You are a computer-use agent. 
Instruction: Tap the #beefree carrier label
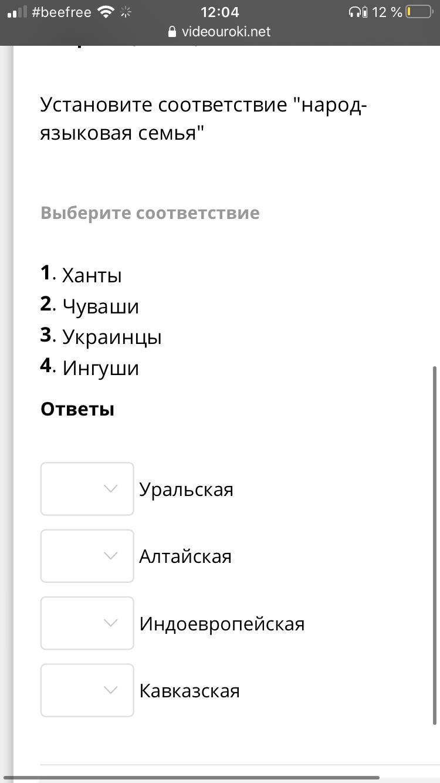[62, 12]
